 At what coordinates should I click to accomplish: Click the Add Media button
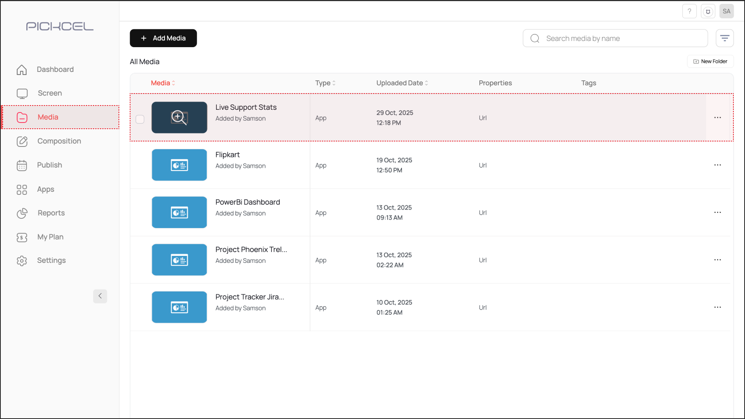click(x=163, y=38)
